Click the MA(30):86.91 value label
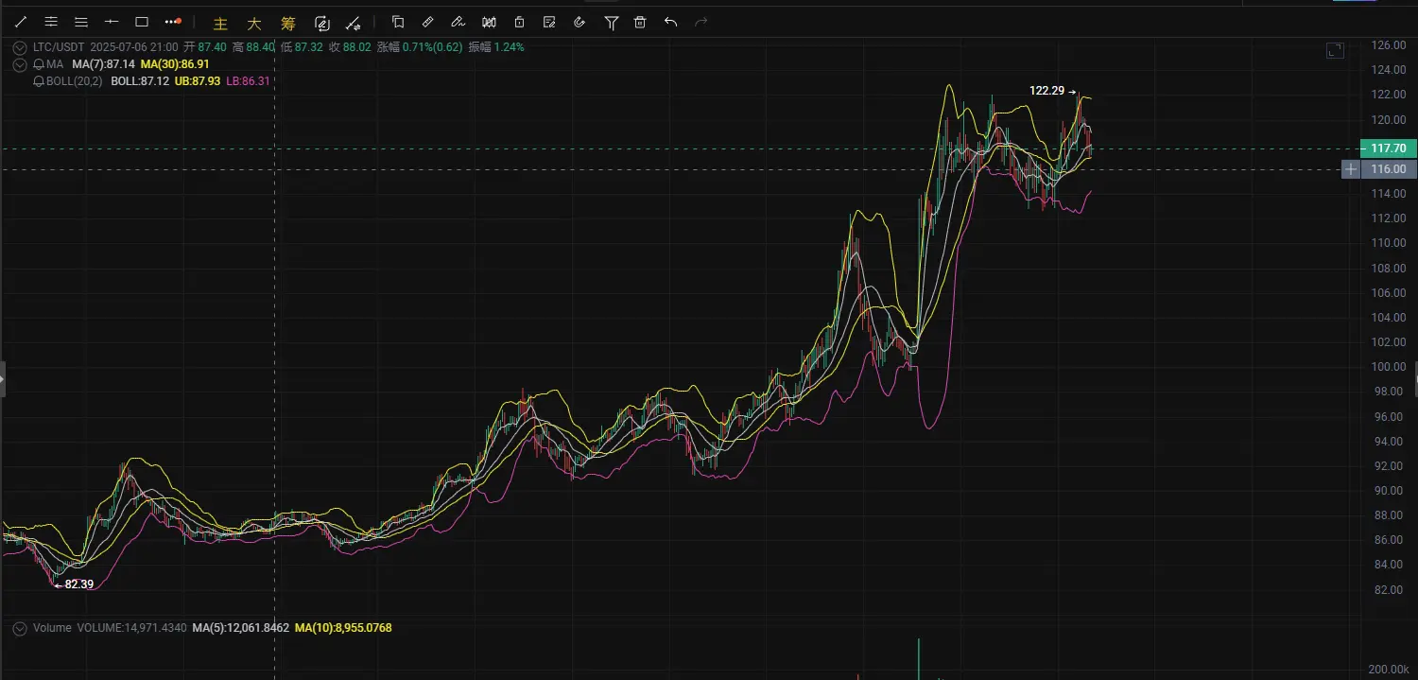The image size is (1418, 680). coord(175,64)
